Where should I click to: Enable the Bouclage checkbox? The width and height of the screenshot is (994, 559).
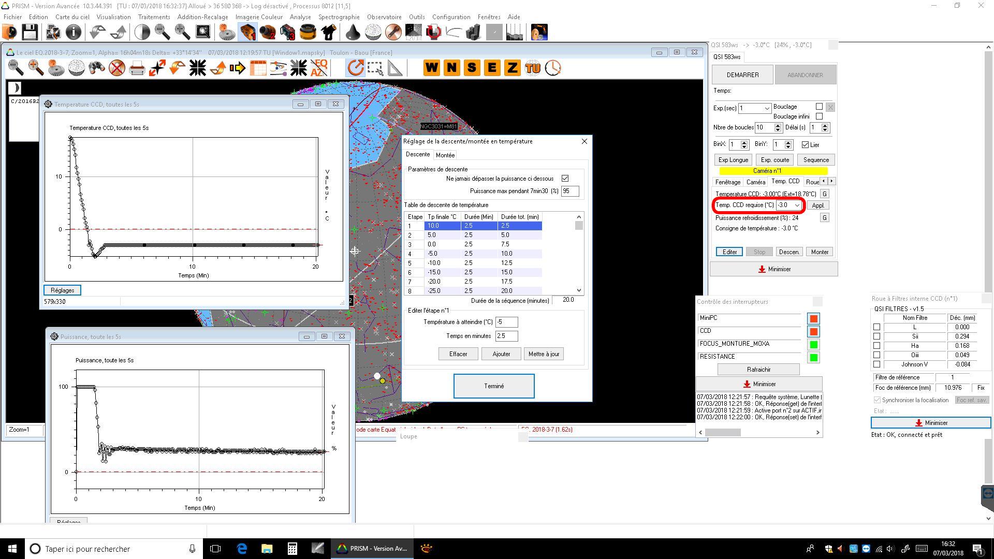(819, 107)
